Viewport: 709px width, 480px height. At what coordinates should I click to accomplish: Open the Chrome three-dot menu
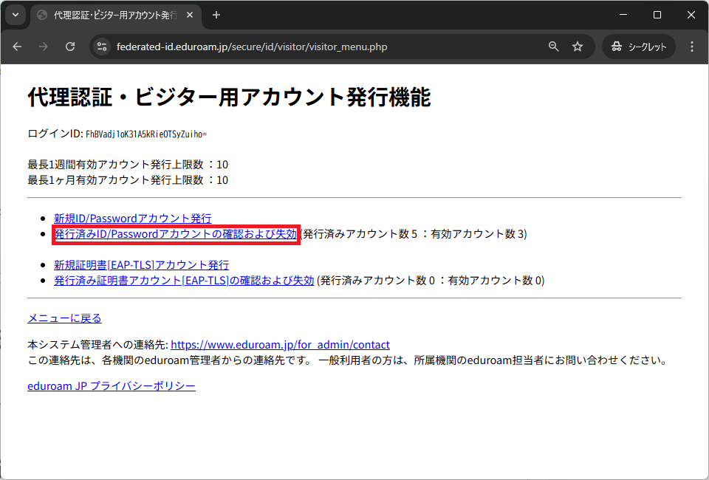point(691,47)
